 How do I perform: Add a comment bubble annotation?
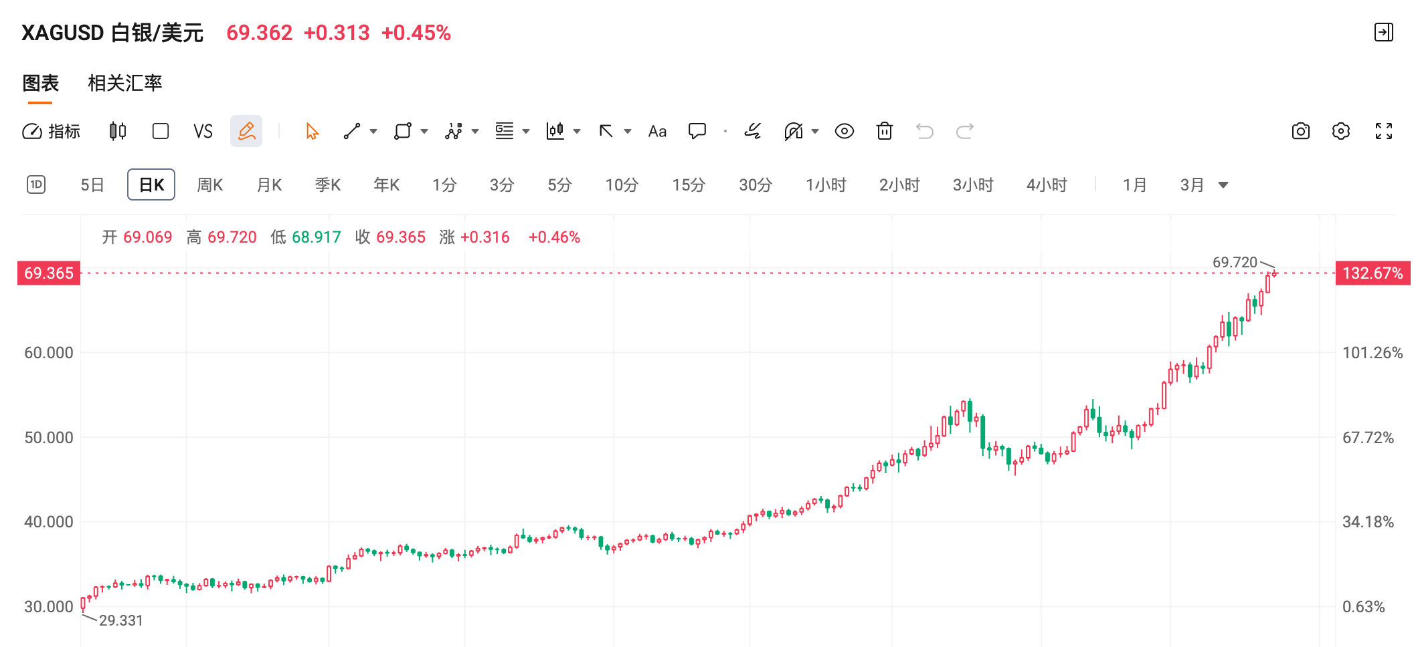pos(697,131)
